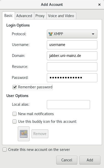Open the XMPP protocol combo box
The image size is (104, 168).
point(72,34)
